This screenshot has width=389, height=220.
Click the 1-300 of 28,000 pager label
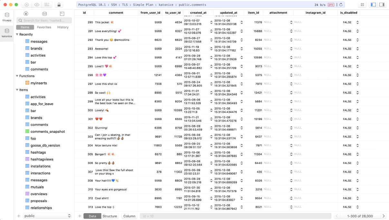tap(360, 216)
